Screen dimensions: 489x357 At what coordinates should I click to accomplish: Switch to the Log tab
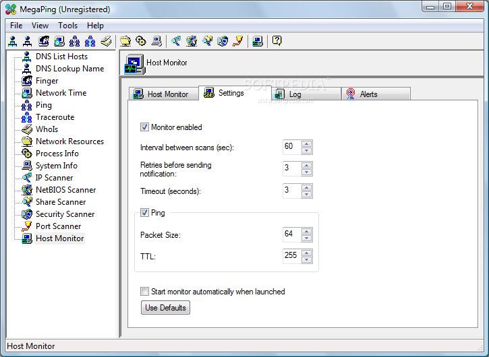[306, 94]
